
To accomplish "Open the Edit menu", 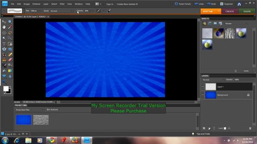I will tap(19, 4).
